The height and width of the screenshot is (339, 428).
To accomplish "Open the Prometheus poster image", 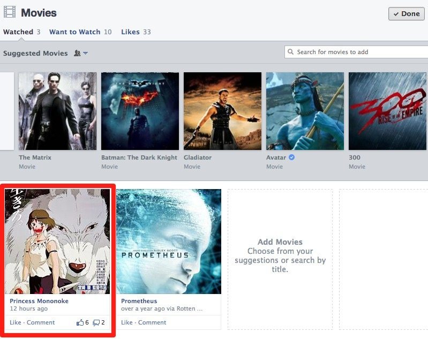I will pos(169,242).
